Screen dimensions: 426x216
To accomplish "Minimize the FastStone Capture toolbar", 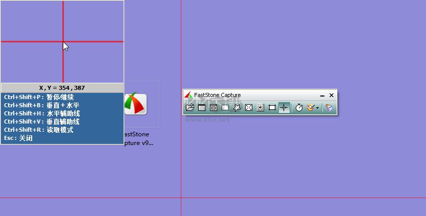I will (322, 95).
